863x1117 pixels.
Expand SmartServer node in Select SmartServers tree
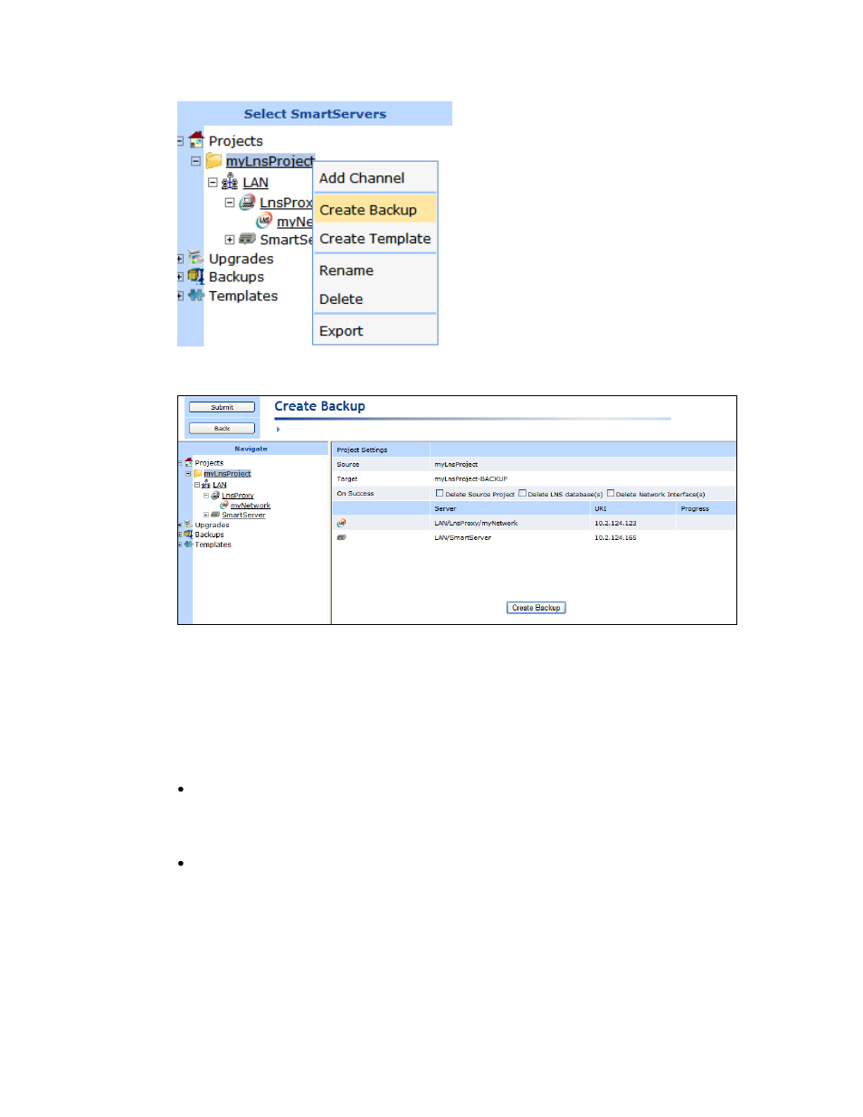click(x=230, y=240)
